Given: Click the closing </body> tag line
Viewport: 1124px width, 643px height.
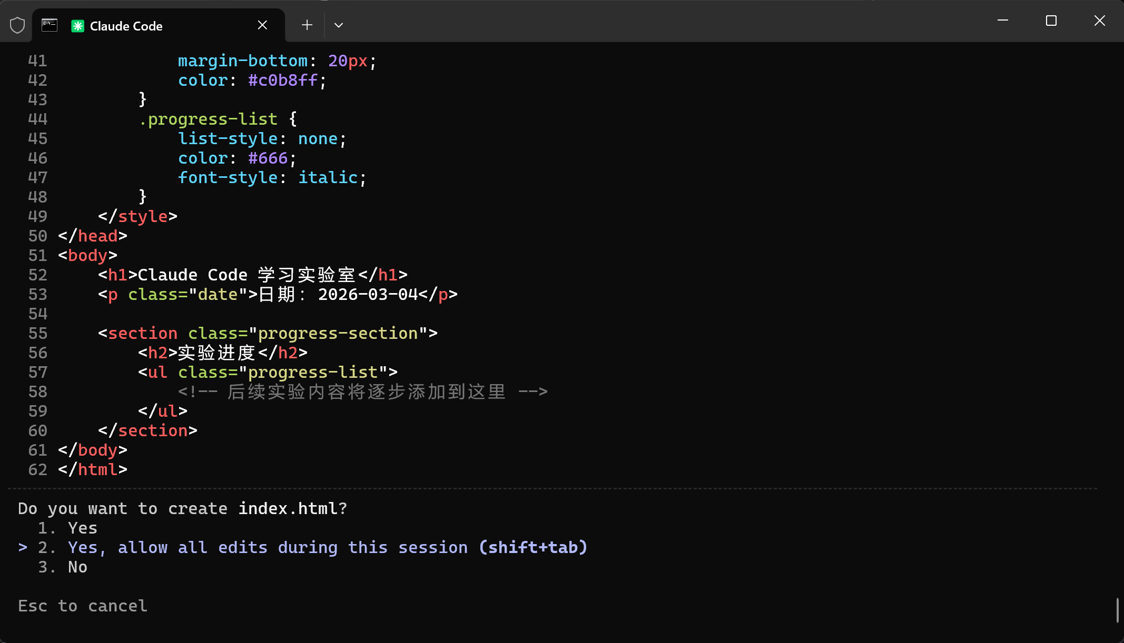Looking at the screenshot, I should (x=93, y=450).
